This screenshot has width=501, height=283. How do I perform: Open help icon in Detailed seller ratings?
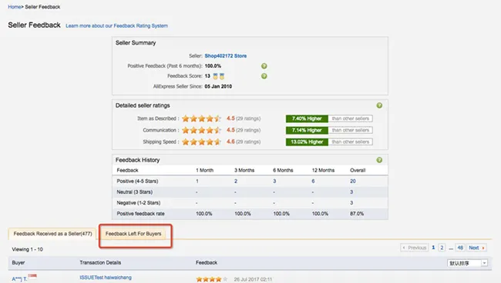[x=379, y=105]
